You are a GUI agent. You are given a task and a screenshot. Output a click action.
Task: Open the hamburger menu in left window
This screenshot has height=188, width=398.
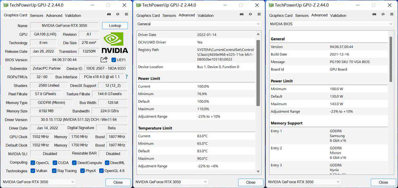point(126,15)
